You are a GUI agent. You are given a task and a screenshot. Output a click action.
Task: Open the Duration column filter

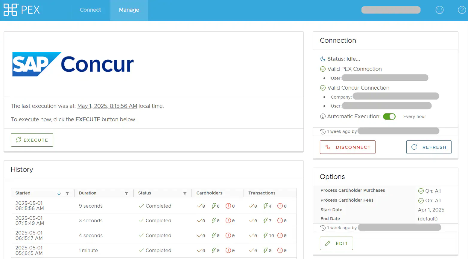point(127,193)
